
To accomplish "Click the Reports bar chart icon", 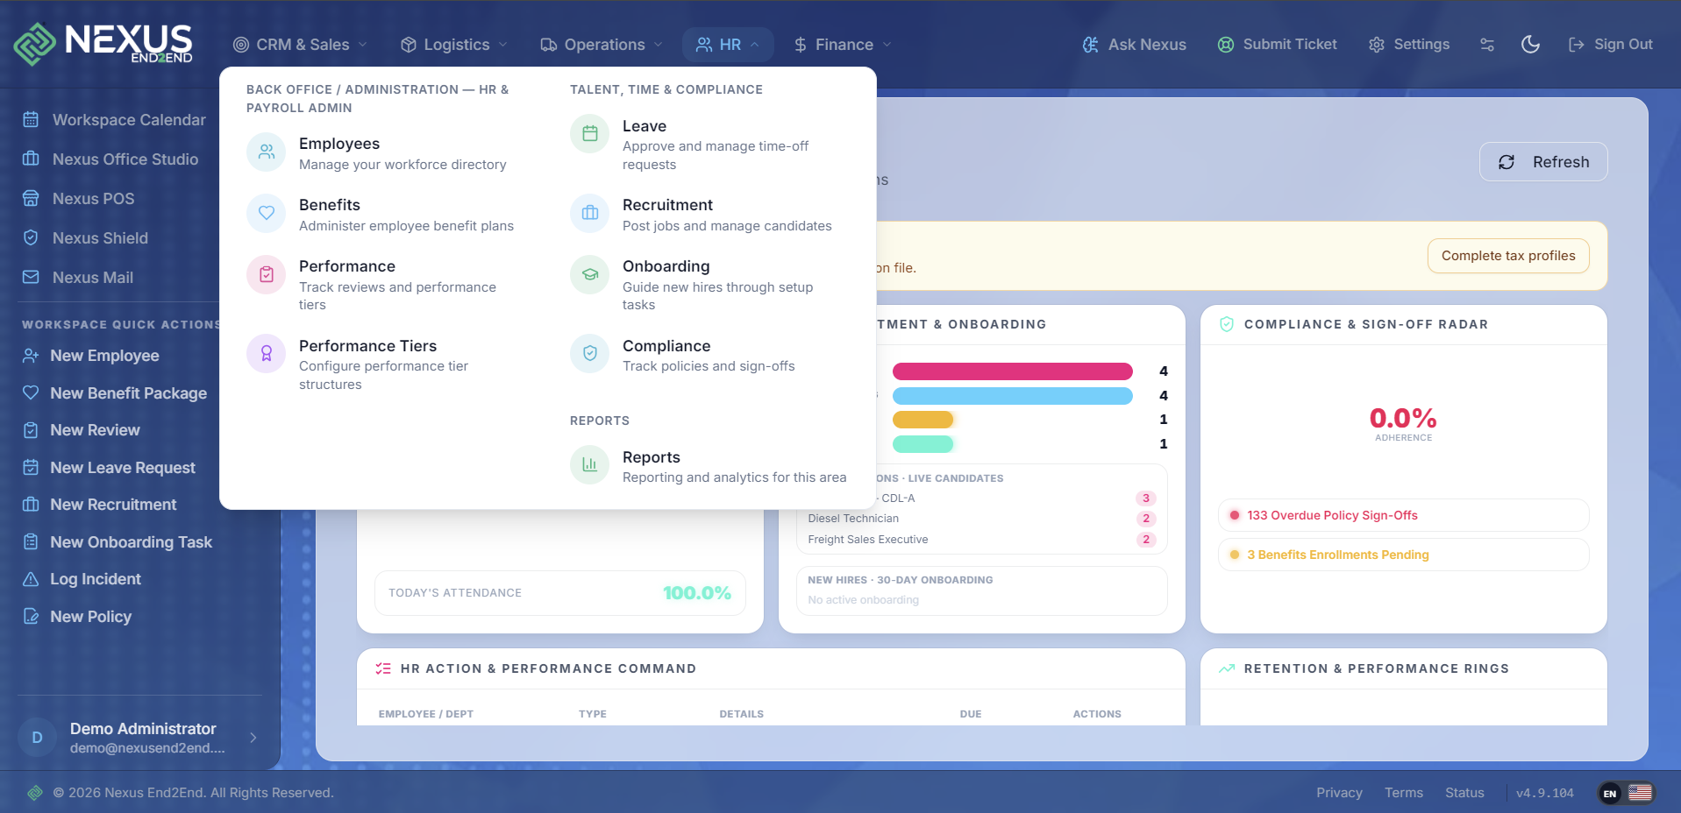I will coord(590,465).
